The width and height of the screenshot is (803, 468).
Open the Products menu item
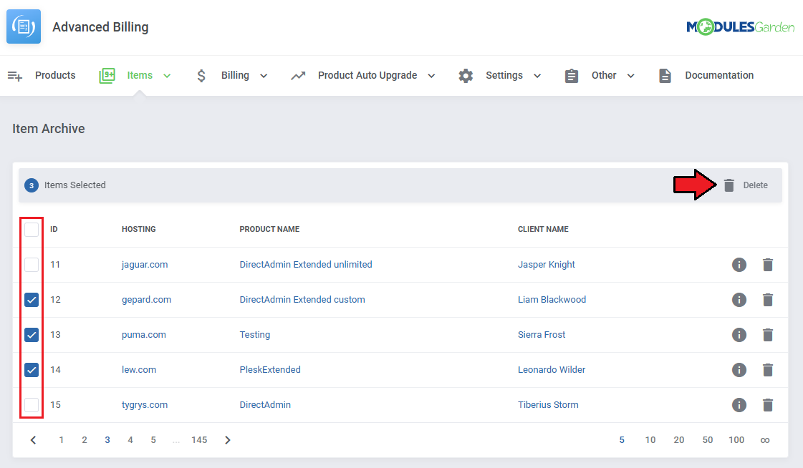pos(55,75)
